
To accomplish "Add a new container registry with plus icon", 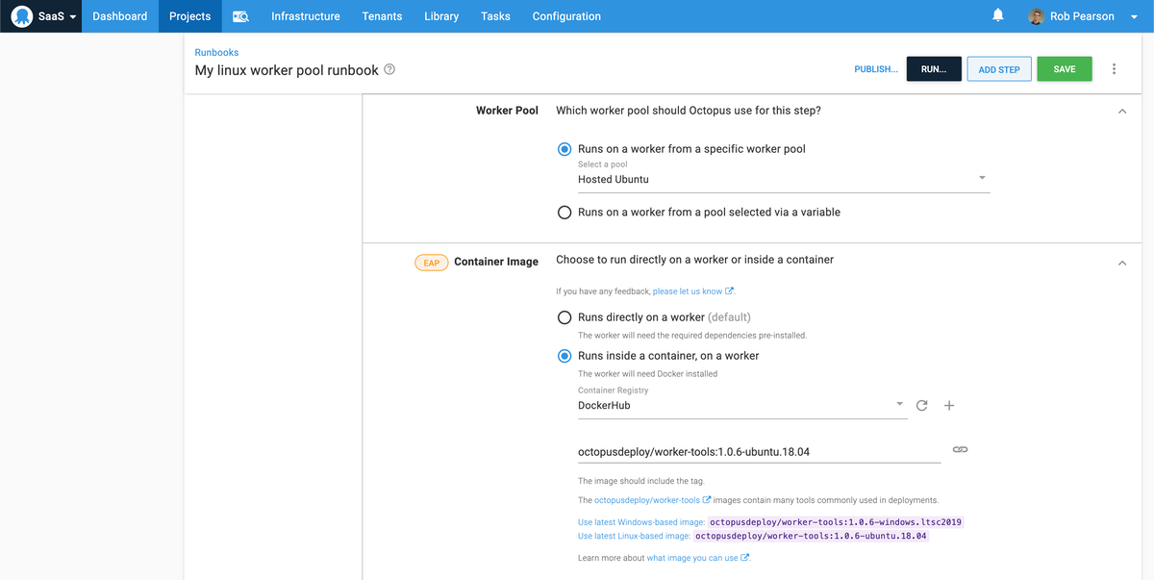I will [949, 406].
